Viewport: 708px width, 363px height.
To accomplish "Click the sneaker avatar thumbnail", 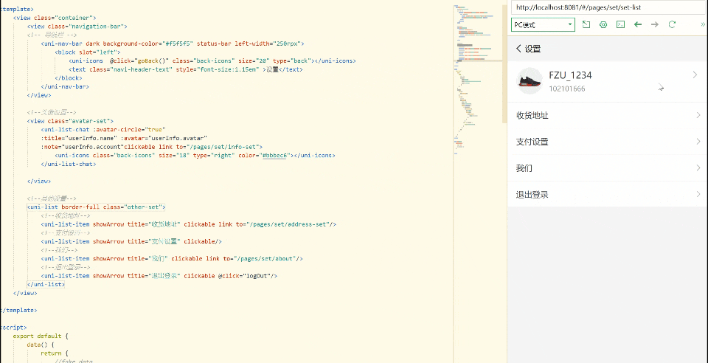I will tap(530, 81).
